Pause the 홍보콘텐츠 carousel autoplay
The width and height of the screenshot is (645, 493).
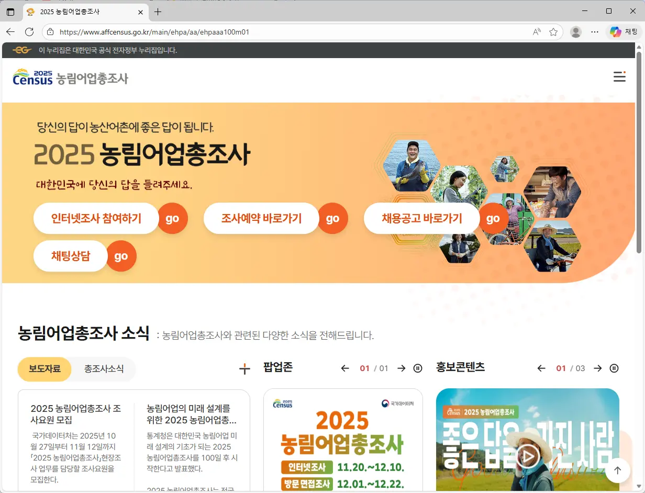614,368
